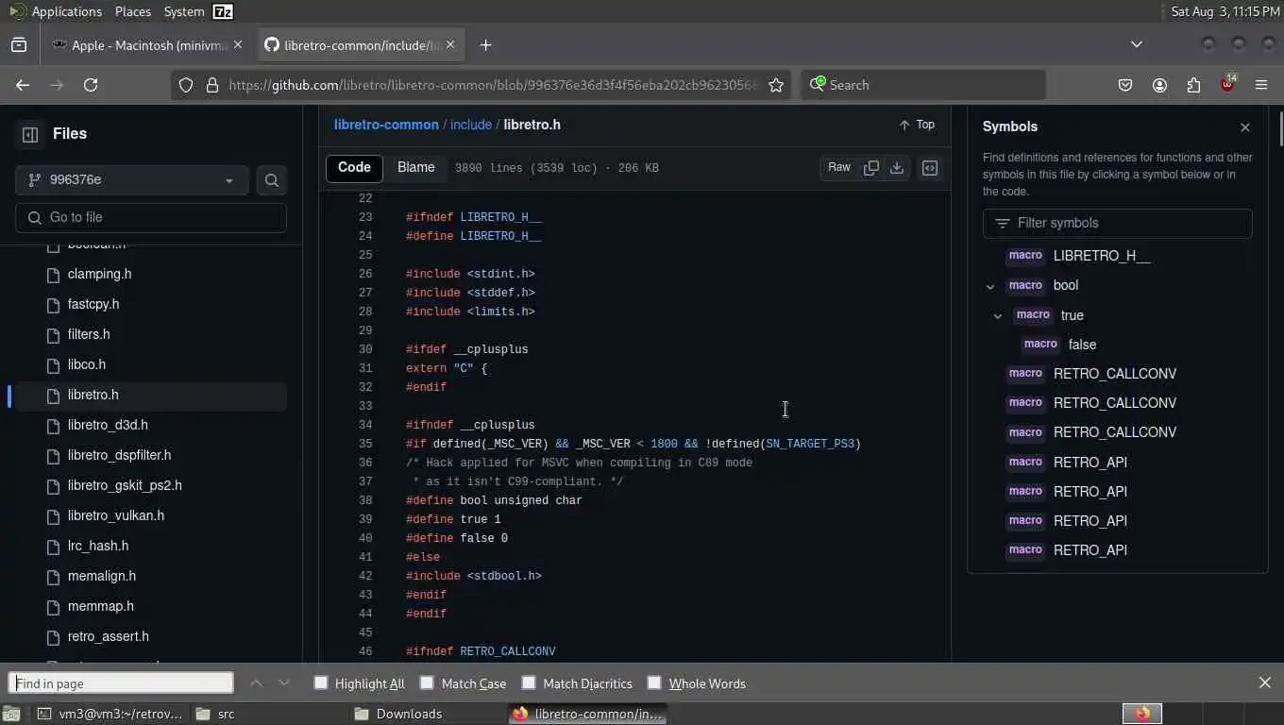Open the list all tabs dropdown arrow
Image resolution: width=1284 pixels, height=725 pixels.
click(1137, 44)
